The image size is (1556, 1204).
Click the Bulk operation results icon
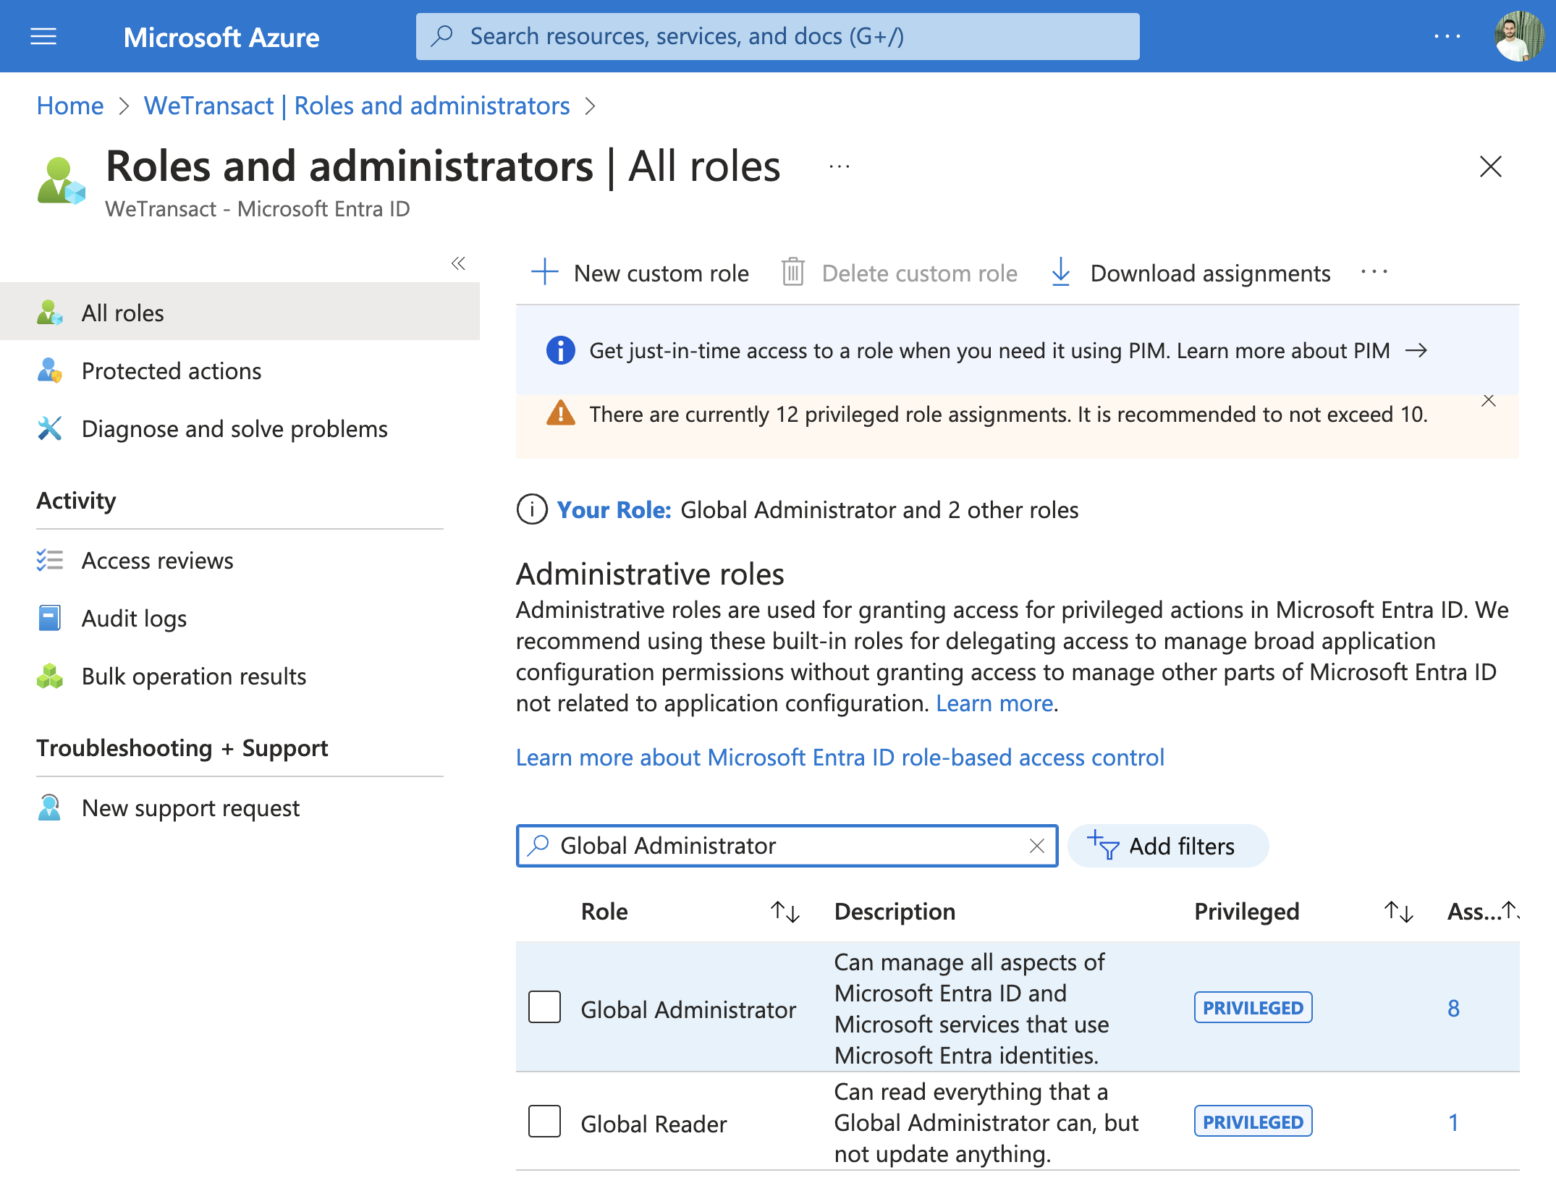coord(49,676)
